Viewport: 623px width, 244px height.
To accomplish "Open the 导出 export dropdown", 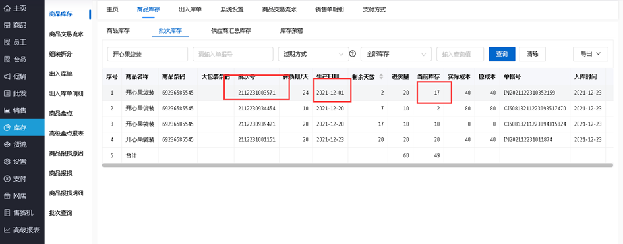I will [591, 54].
